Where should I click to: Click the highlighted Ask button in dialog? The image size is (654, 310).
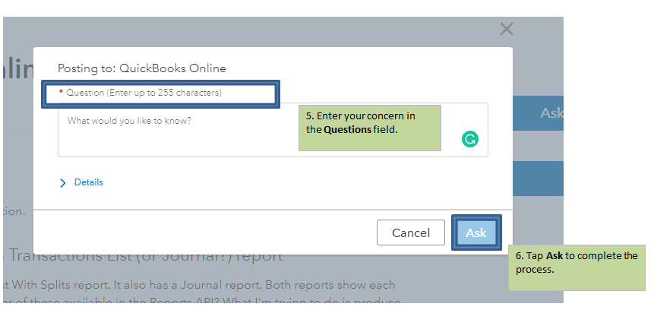coord(476,232)
